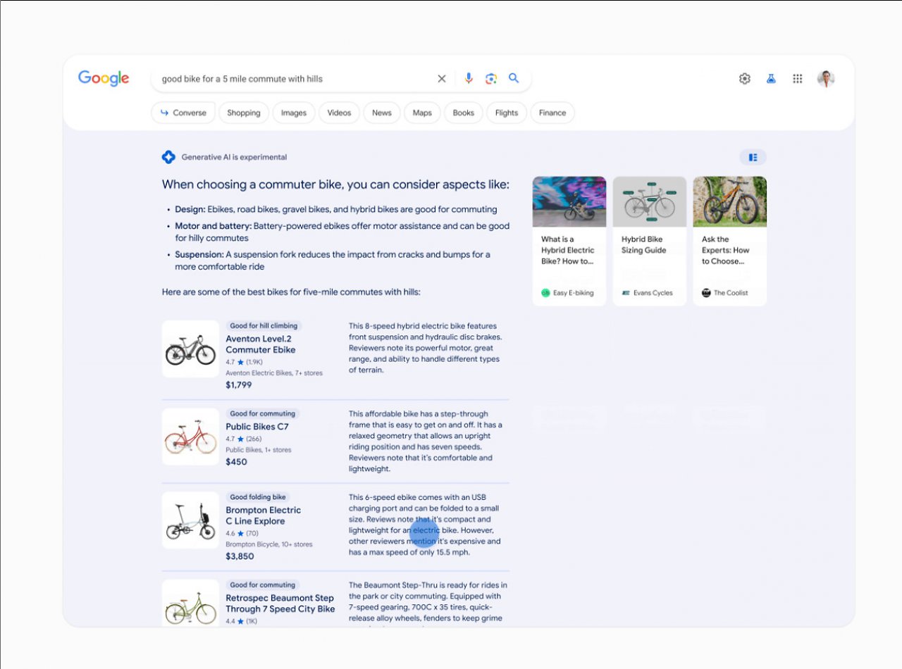Click the Easy E-biking source icon
The height and width of the screenshot is (669, 902).
pos(545,293)
